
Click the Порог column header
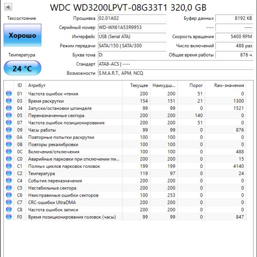coord(191,85)
